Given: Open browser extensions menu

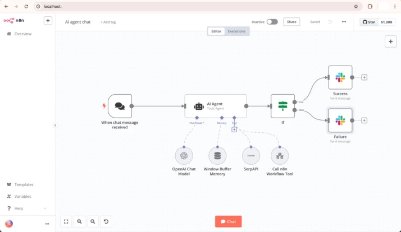Looking at the screenshot, I should pos(370,6).
